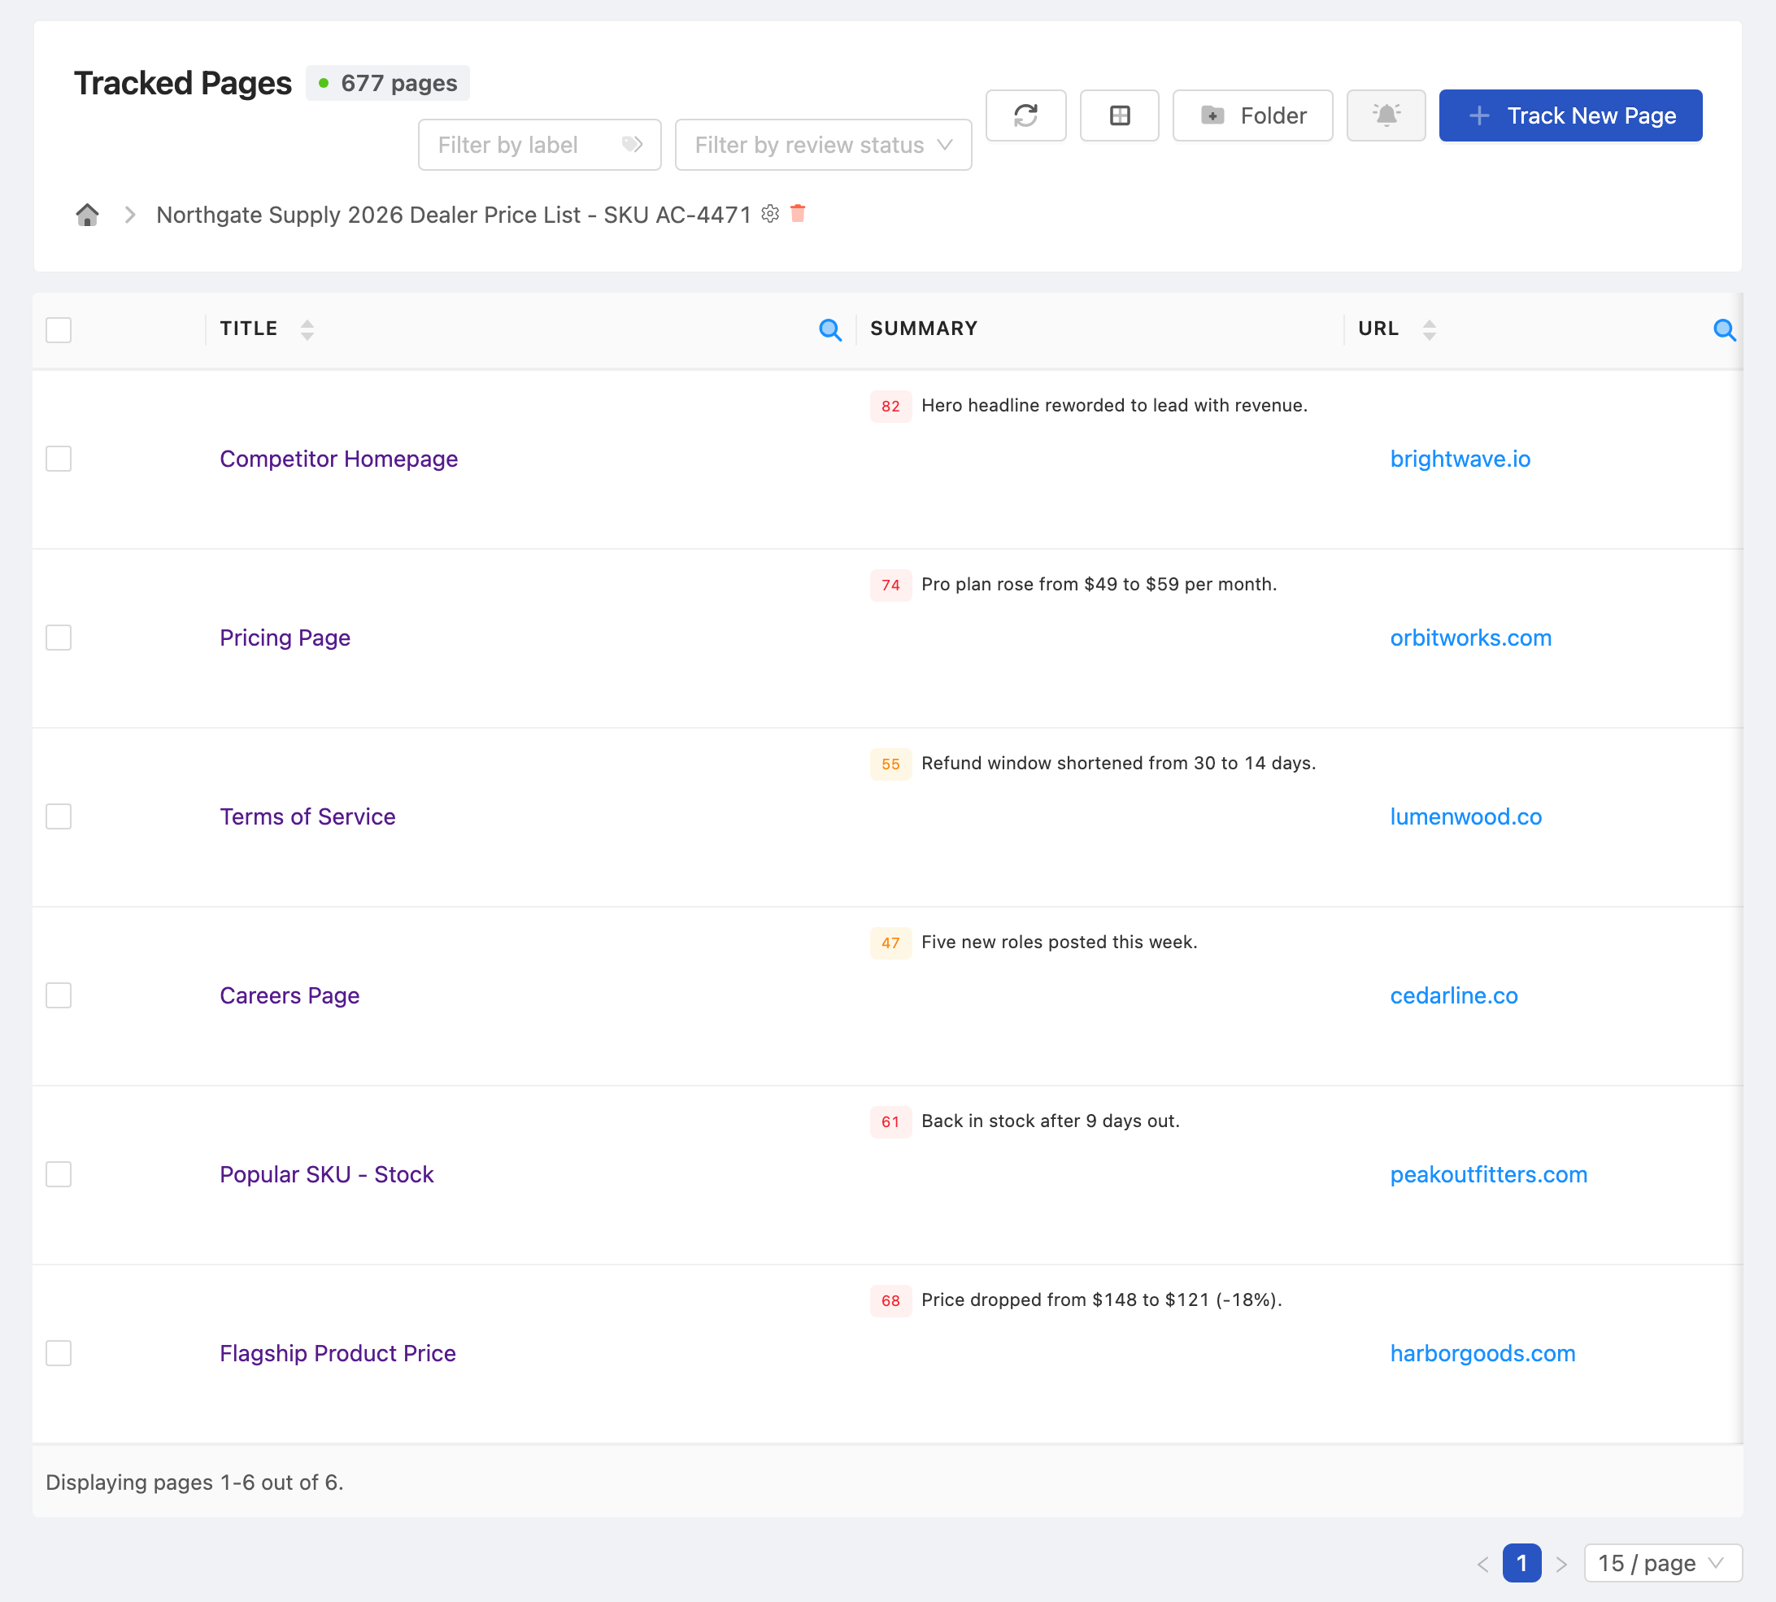Screen dimensions: 1776x1602
Task: Click the 47 score badge
Action: click(890, 942)
